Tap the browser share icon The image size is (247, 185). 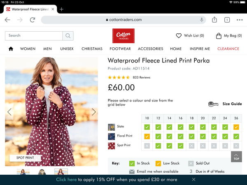pyautogui.click(x=214, y=20)
